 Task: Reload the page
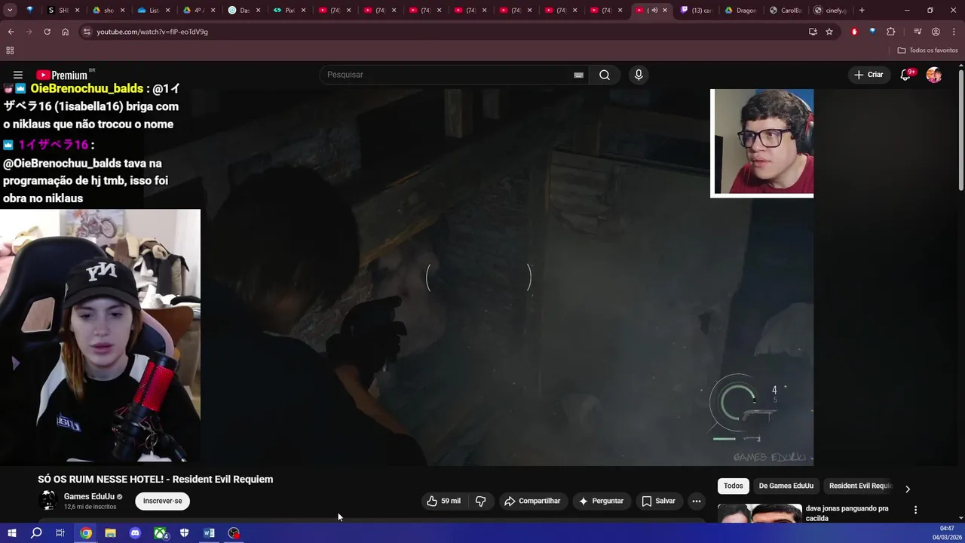point(47,32)
